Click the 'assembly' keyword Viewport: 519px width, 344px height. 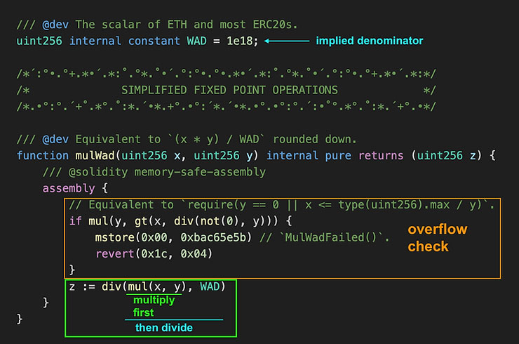(69, 188)
